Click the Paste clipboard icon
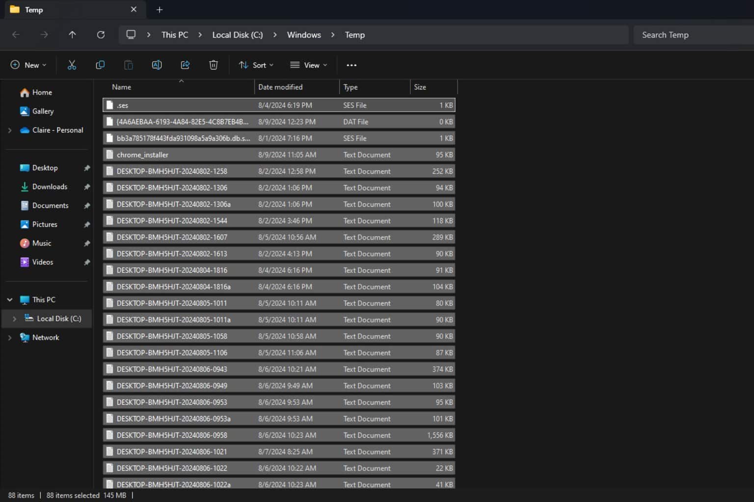 click(128, 65)
